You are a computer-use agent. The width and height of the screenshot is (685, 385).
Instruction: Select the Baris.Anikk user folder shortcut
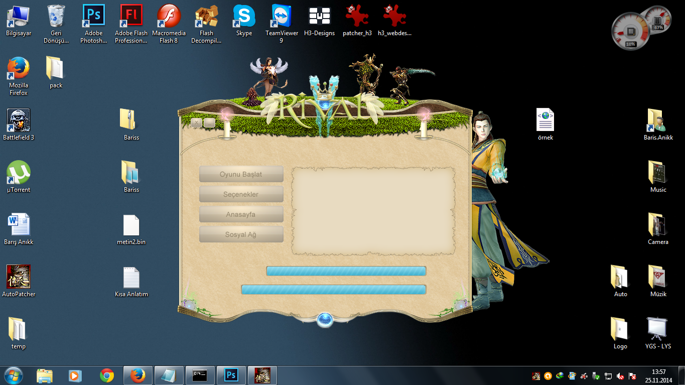658,125
